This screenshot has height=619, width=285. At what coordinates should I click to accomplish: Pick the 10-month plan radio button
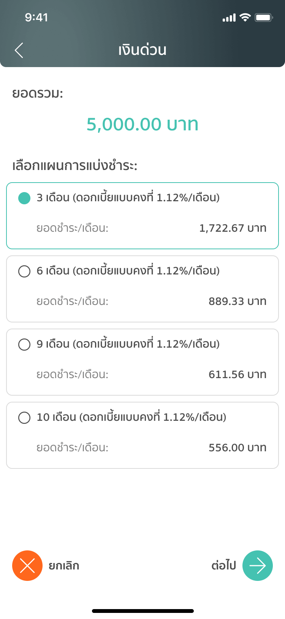point(24,418)
